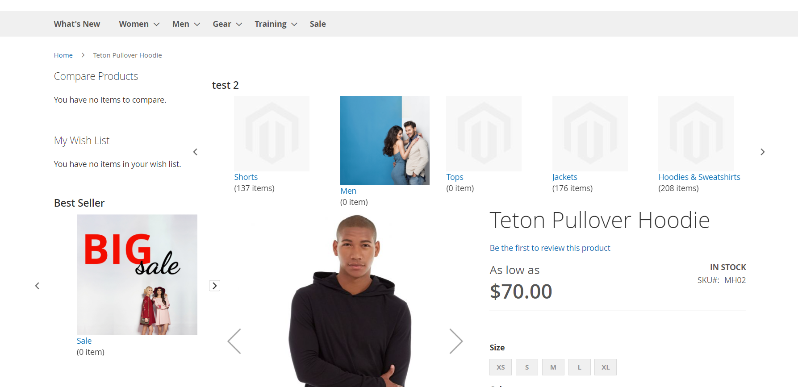Click the Tops category placeholder image
The height and width of the screenshot is (387, 798).
click(x=484, y=133)
